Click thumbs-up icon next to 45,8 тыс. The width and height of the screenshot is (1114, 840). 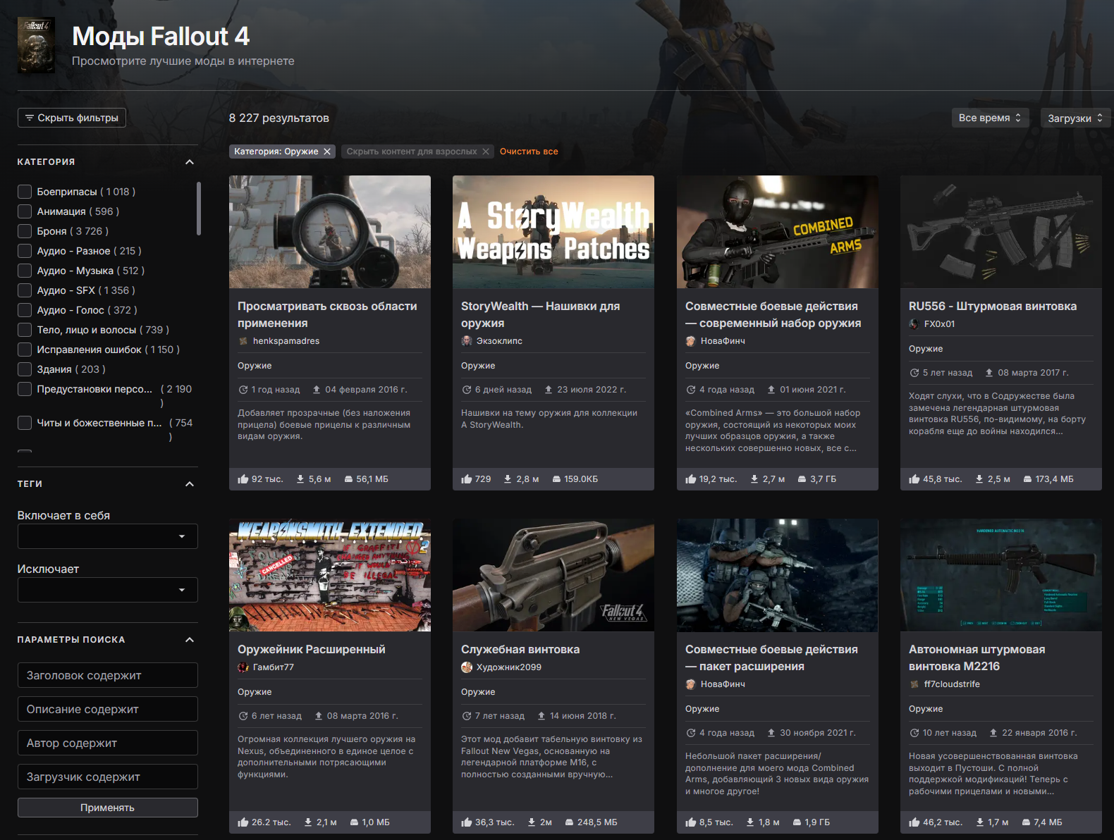click(x=914, y=479)
